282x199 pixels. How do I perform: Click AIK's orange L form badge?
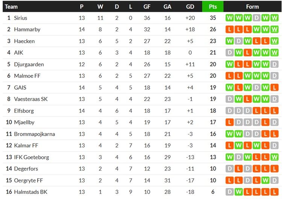(247, 53)
